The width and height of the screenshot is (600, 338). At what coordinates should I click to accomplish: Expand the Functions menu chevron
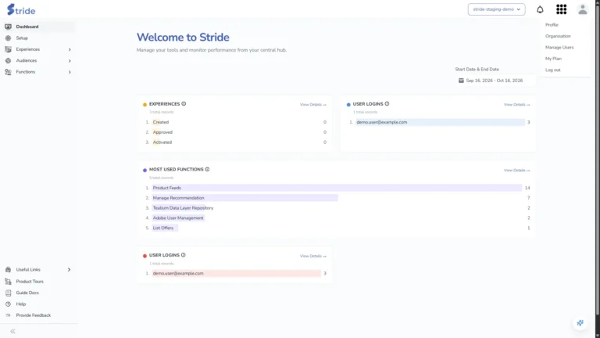coord(70,72)
